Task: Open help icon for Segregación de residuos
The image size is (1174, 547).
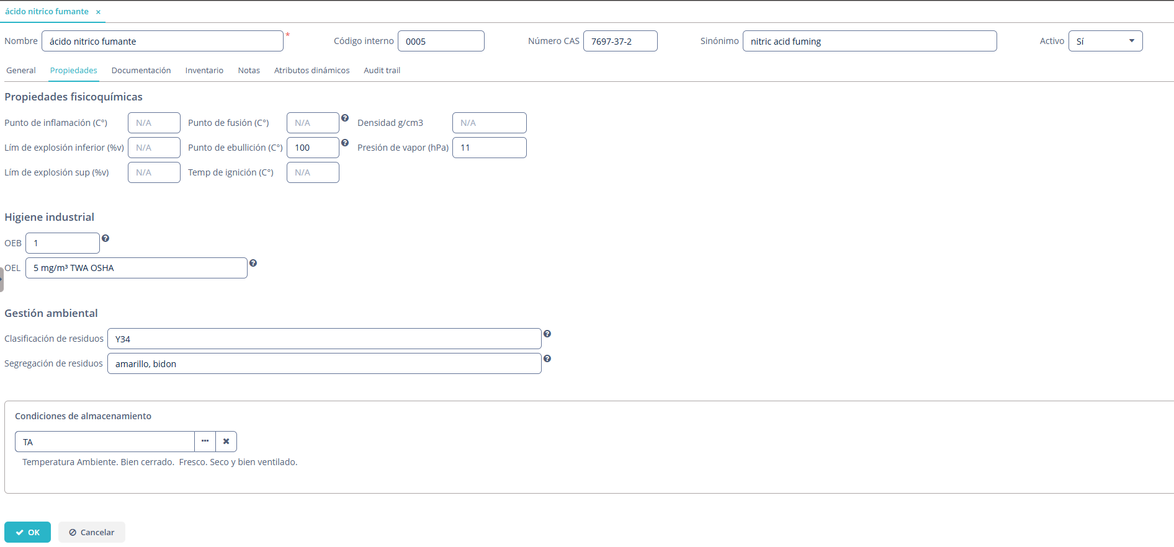Action: coord(547,358)
